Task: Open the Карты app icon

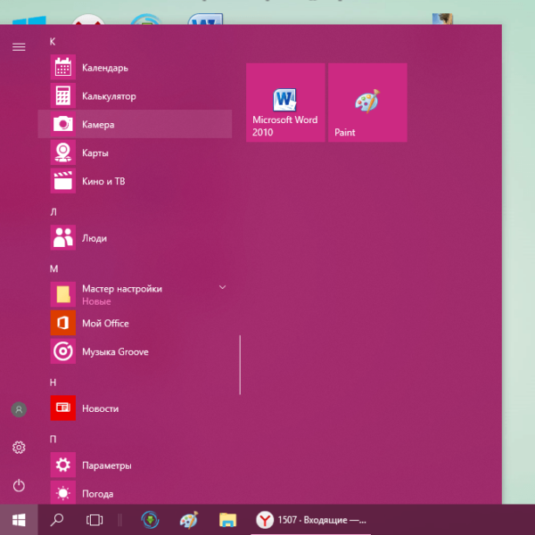Action: [63, 152]
